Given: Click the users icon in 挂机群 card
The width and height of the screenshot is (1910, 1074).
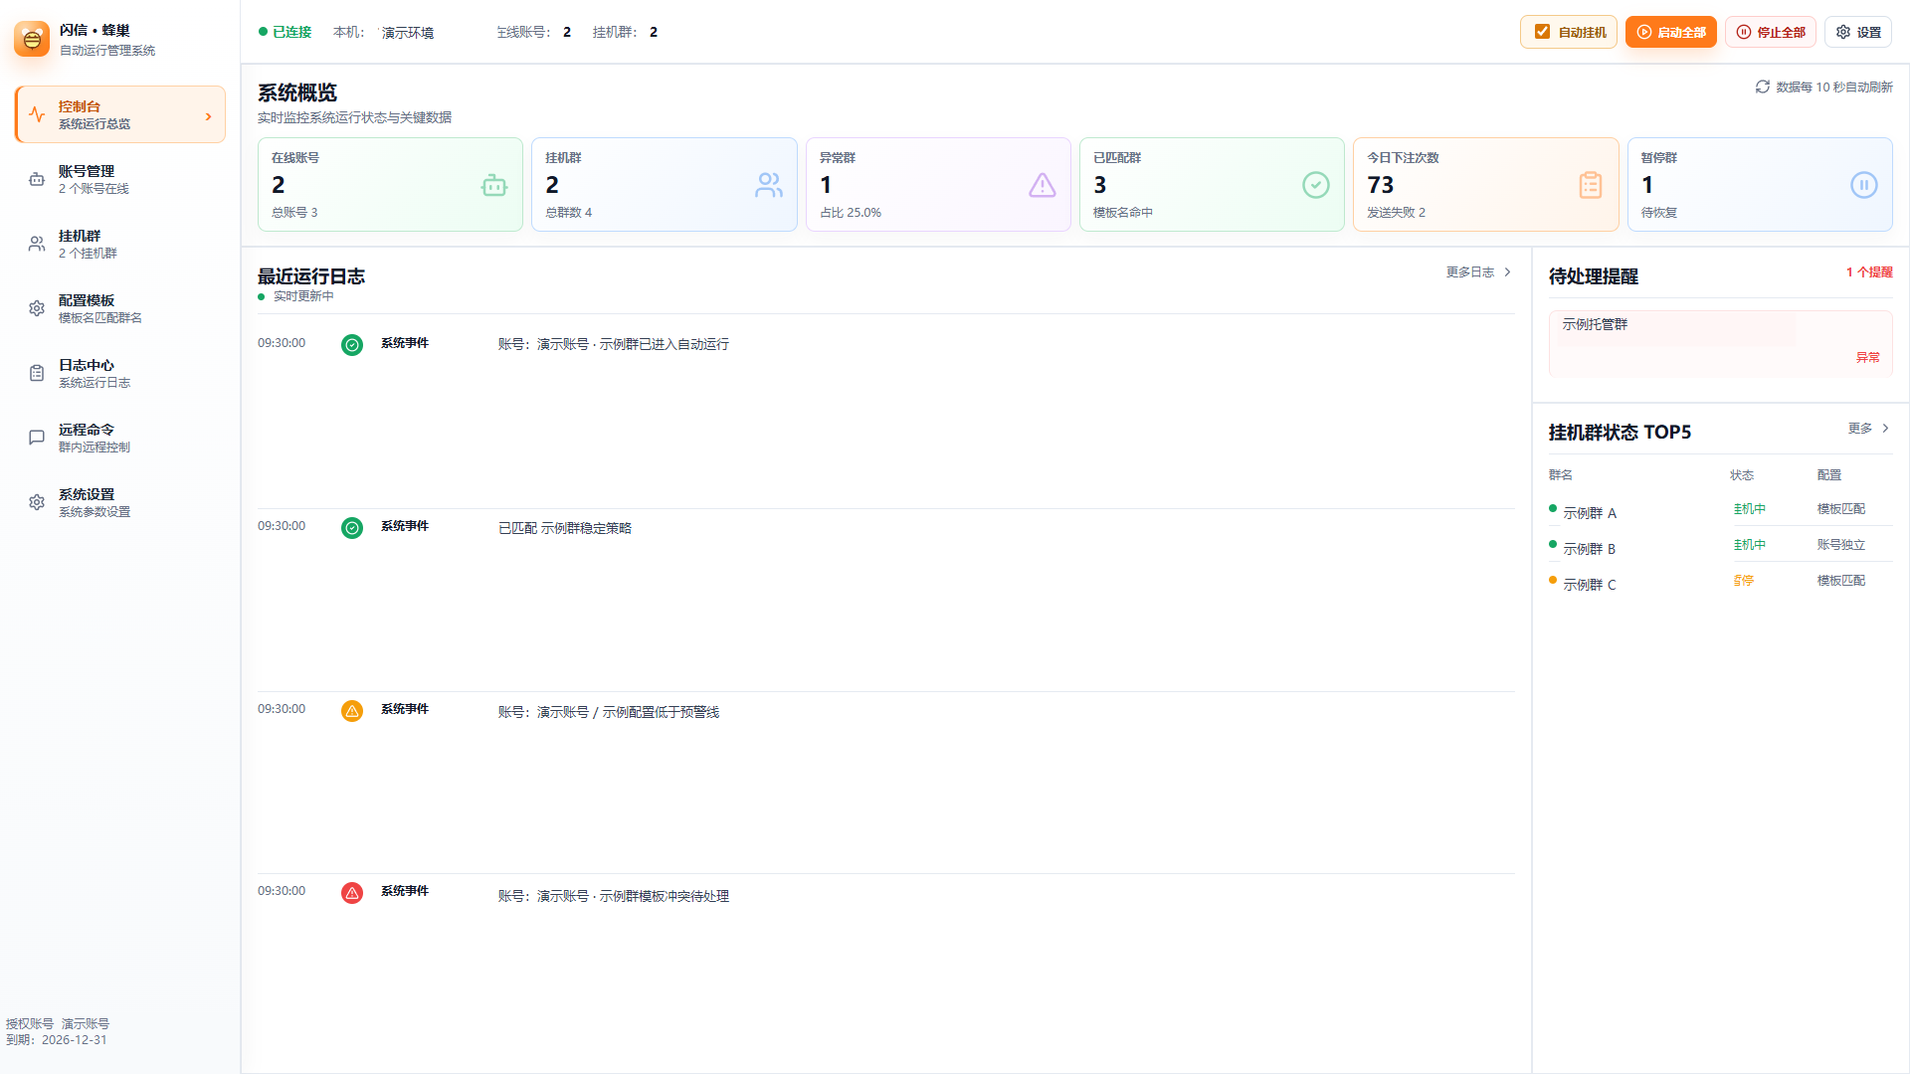Looking at the screenshot, I should (768, 185).
